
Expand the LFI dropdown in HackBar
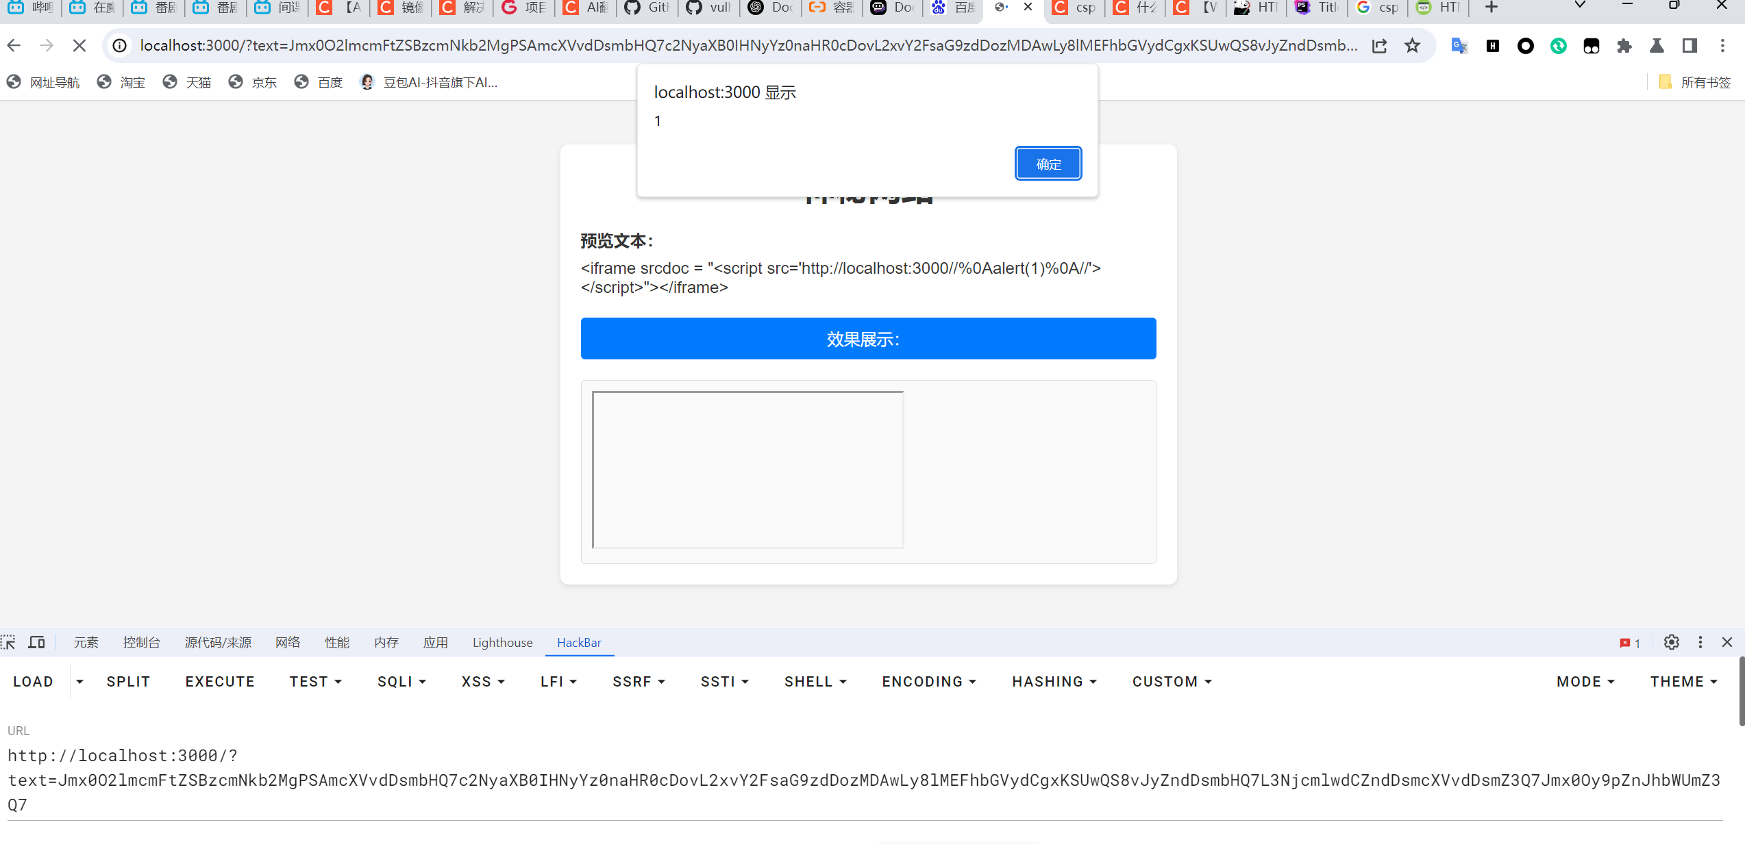[x=559, y=682]
